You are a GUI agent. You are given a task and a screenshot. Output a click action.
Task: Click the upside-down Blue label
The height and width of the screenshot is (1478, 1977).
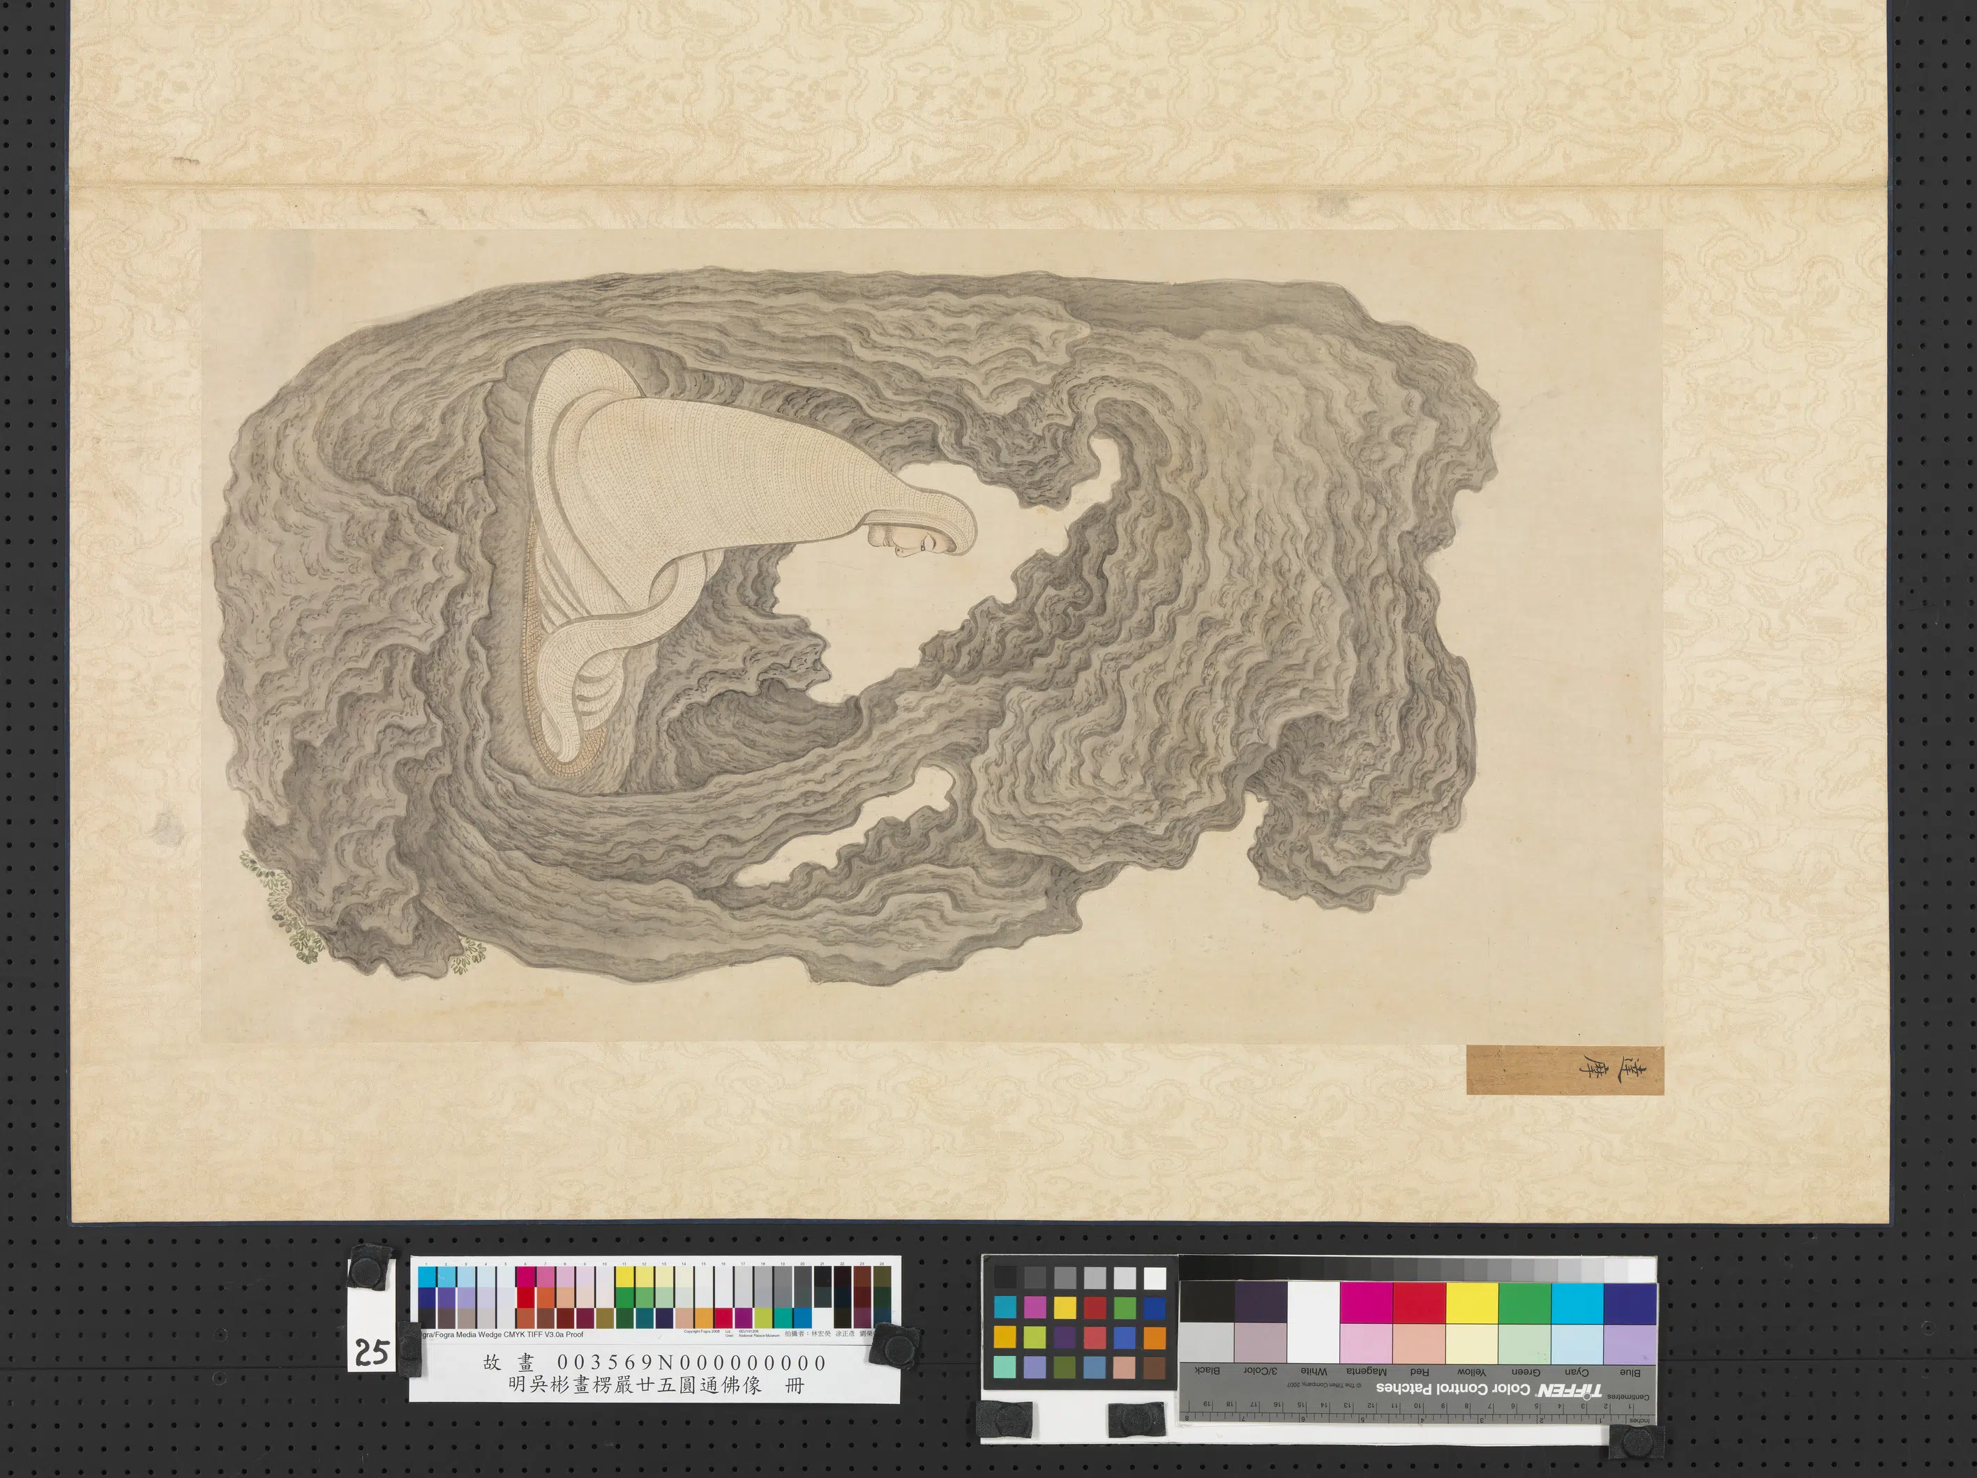click(x=1630, y=1372)
